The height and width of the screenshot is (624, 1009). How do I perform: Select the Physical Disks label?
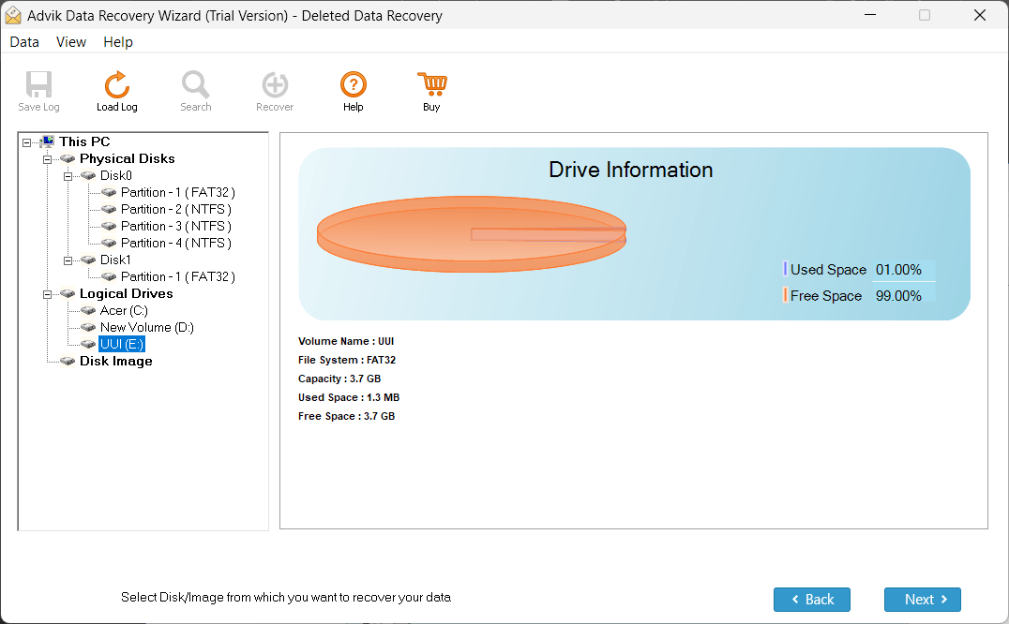tap(127, 158)
